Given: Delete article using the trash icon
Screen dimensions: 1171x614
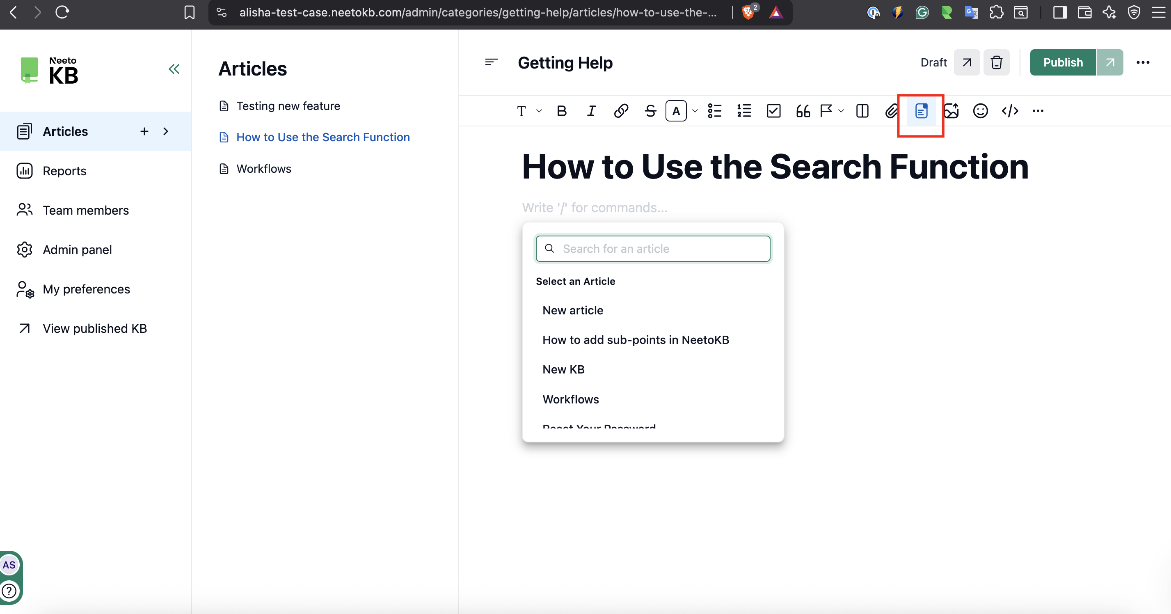Looking at the screenshot, I should click(997, 62).
